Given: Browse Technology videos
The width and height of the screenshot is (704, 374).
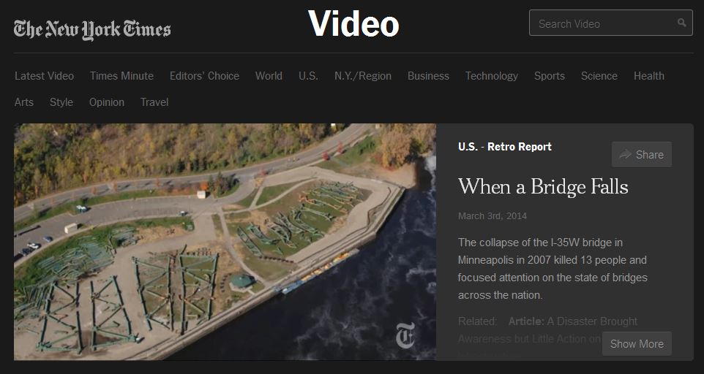Looking at the screenshot, I should coord(492,76).
